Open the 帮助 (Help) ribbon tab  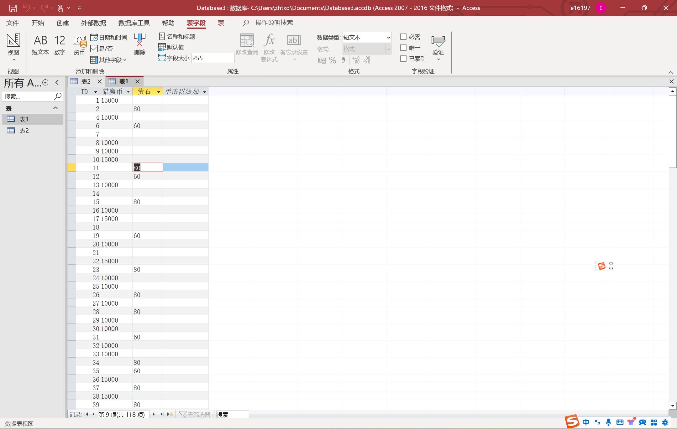[x=168, y=23]
